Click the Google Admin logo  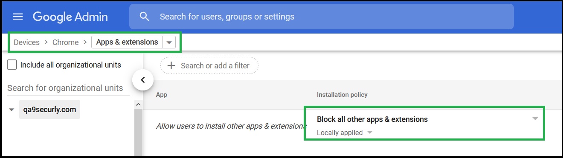point(70,17)
